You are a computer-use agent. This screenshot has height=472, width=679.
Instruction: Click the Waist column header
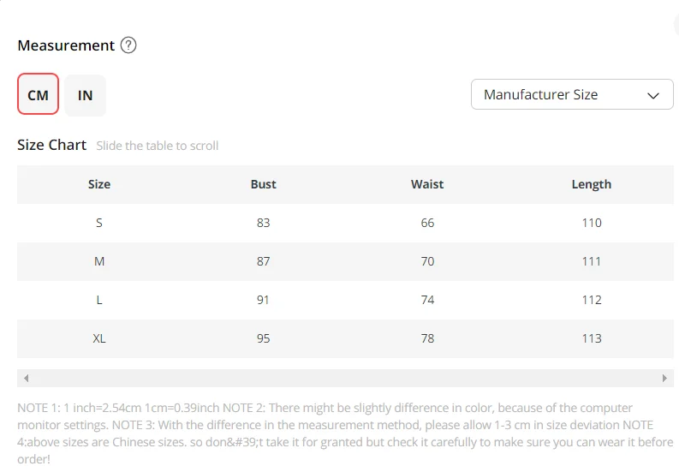427,184
